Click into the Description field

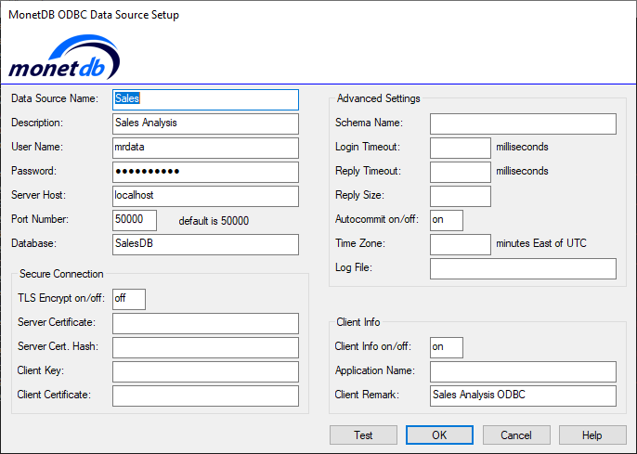point(205,123)
